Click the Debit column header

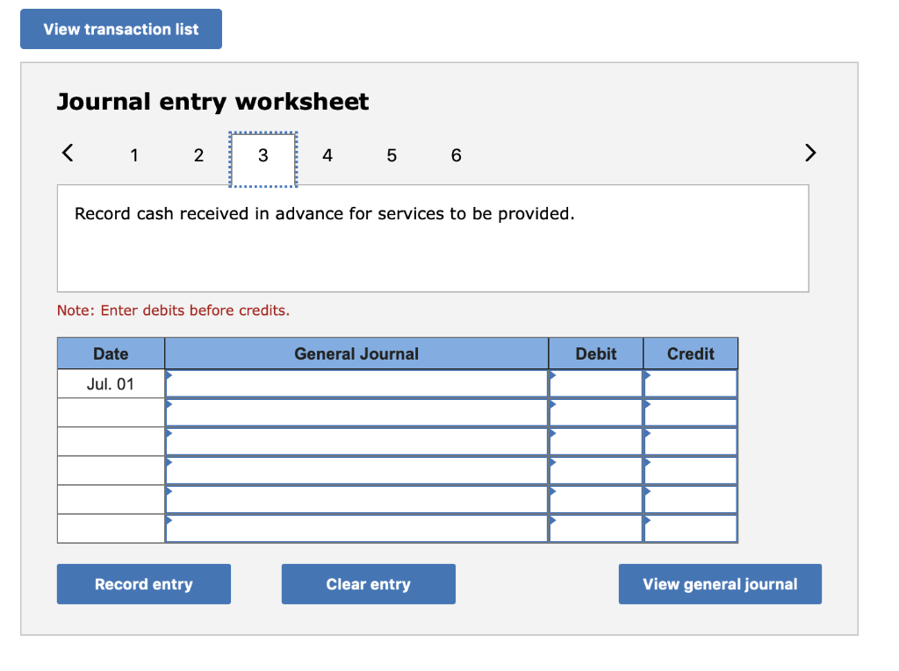click(x=595, y=353)
